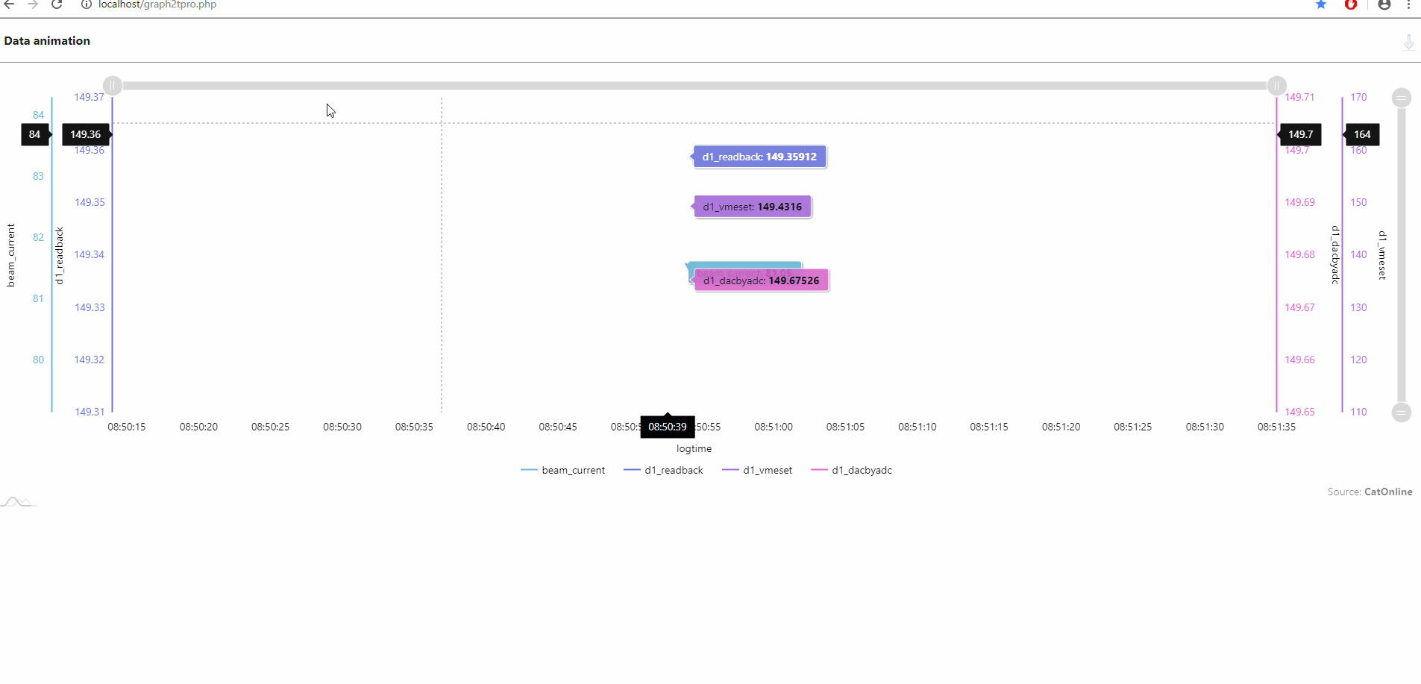Click the small line-chart watermark bottom left
1421x684 pixels.
(x=18, y=501)
